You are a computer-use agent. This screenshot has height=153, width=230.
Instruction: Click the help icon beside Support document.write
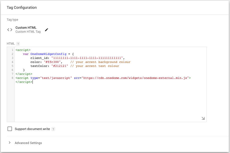point(53,129)
